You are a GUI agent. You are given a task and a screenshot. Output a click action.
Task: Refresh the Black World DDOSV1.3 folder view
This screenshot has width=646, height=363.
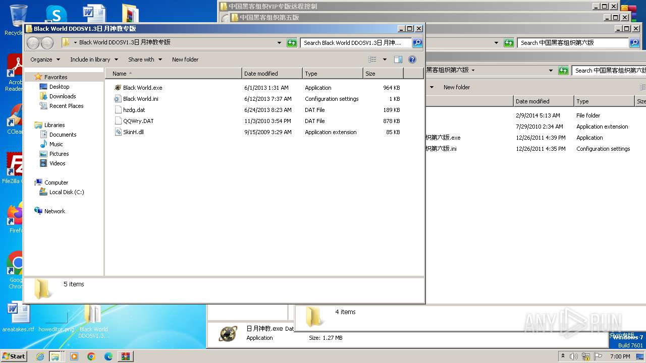[x=292, y=43]
